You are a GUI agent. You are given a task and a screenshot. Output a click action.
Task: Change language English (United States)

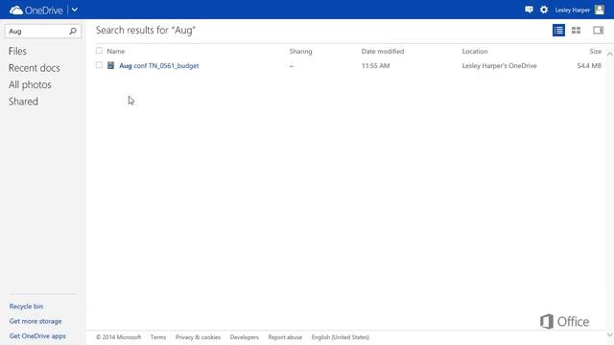click(341, 337)
